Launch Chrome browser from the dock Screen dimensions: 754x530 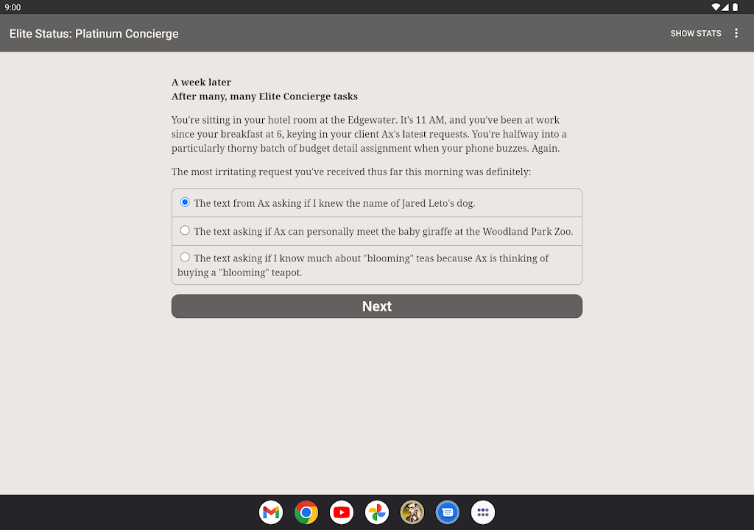pos(306,512)
